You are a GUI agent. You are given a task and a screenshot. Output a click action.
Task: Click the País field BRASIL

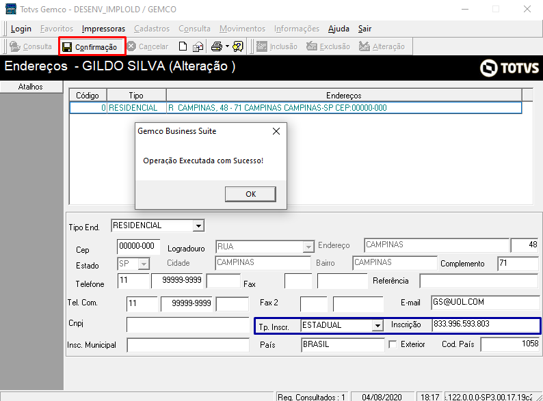point(343,344)
